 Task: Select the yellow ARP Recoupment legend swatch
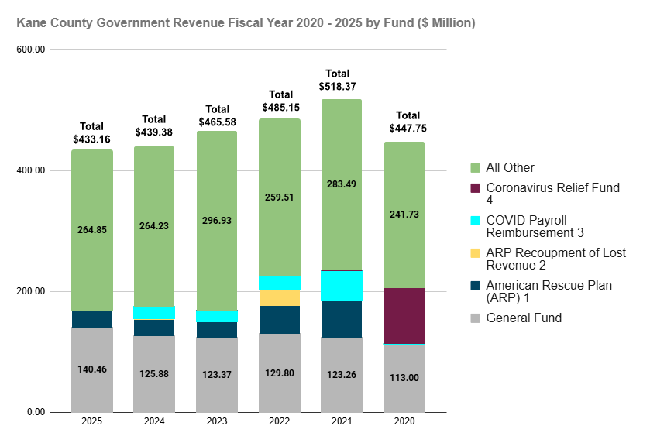[475, 253]
